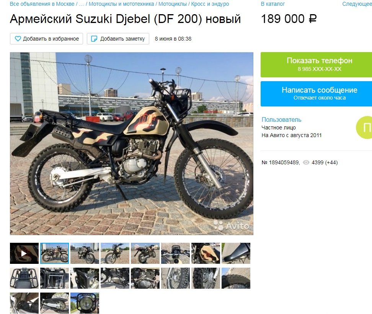
Task: Go to Следующее listing link
Action: point(357,4)
